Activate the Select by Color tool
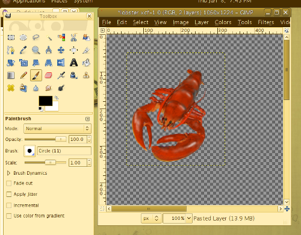Image resolution: width=301 pixels, height=235 pixels. point(61,37)
